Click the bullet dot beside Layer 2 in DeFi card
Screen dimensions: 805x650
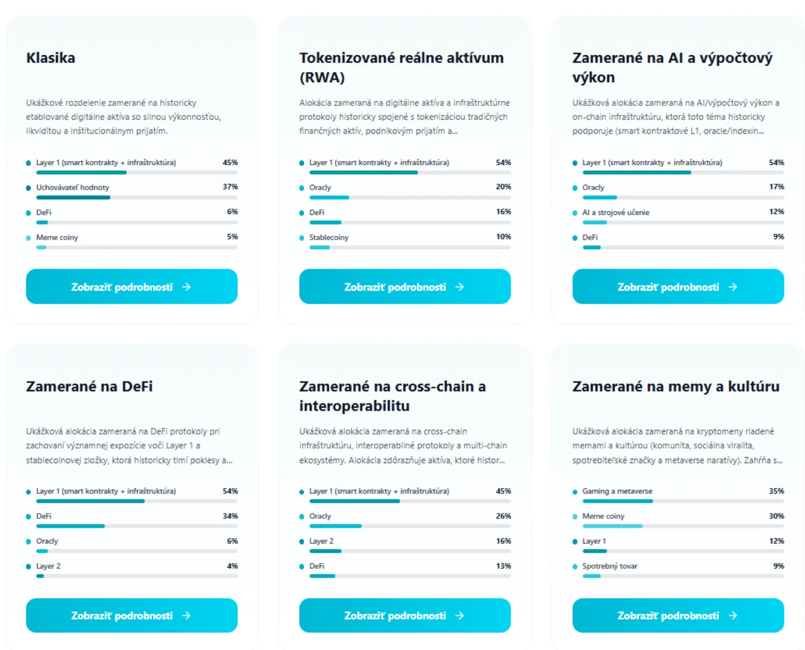(28, 567)
